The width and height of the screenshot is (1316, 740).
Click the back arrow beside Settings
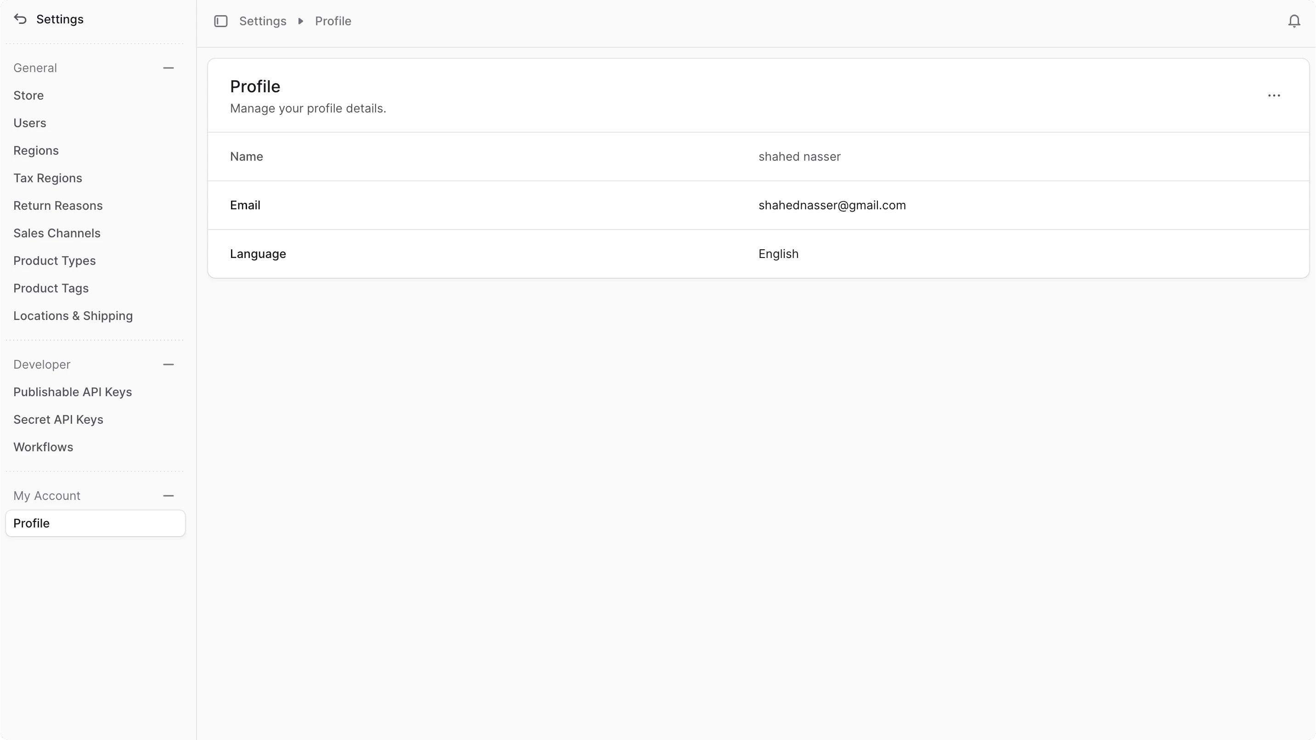[20, 19]
